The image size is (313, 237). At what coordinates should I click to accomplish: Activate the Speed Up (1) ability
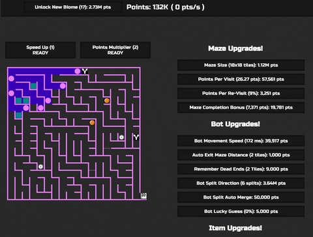coord(40,50)
